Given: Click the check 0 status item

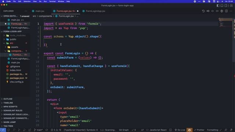Looking at the screenshot, I should click(x=134, y=130).
